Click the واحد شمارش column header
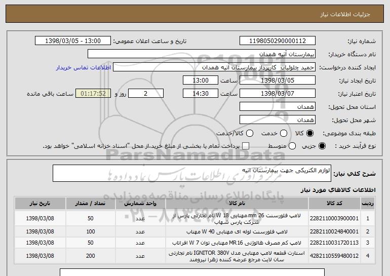The height and width of the screenshot is (276, 390). (140, 204)
